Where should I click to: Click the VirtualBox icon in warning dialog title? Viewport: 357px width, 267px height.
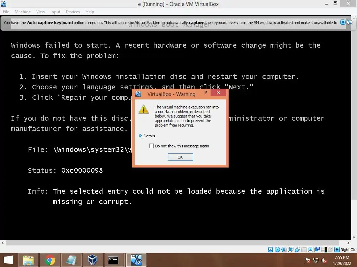tap(138, 94)
